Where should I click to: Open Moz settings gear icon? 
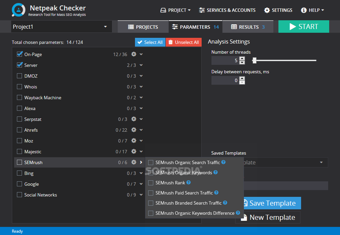click(x=134, y=141)
